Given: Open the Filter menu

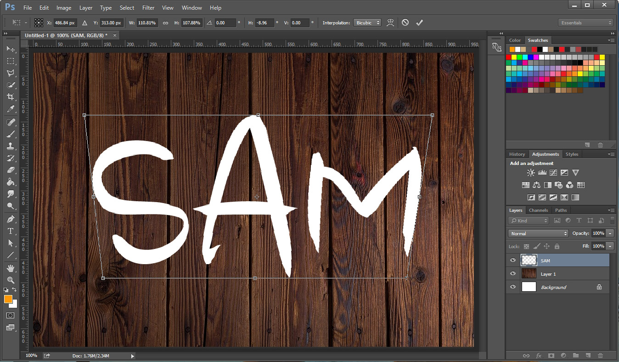Looking at the screenshot, I should pos(148,8).
